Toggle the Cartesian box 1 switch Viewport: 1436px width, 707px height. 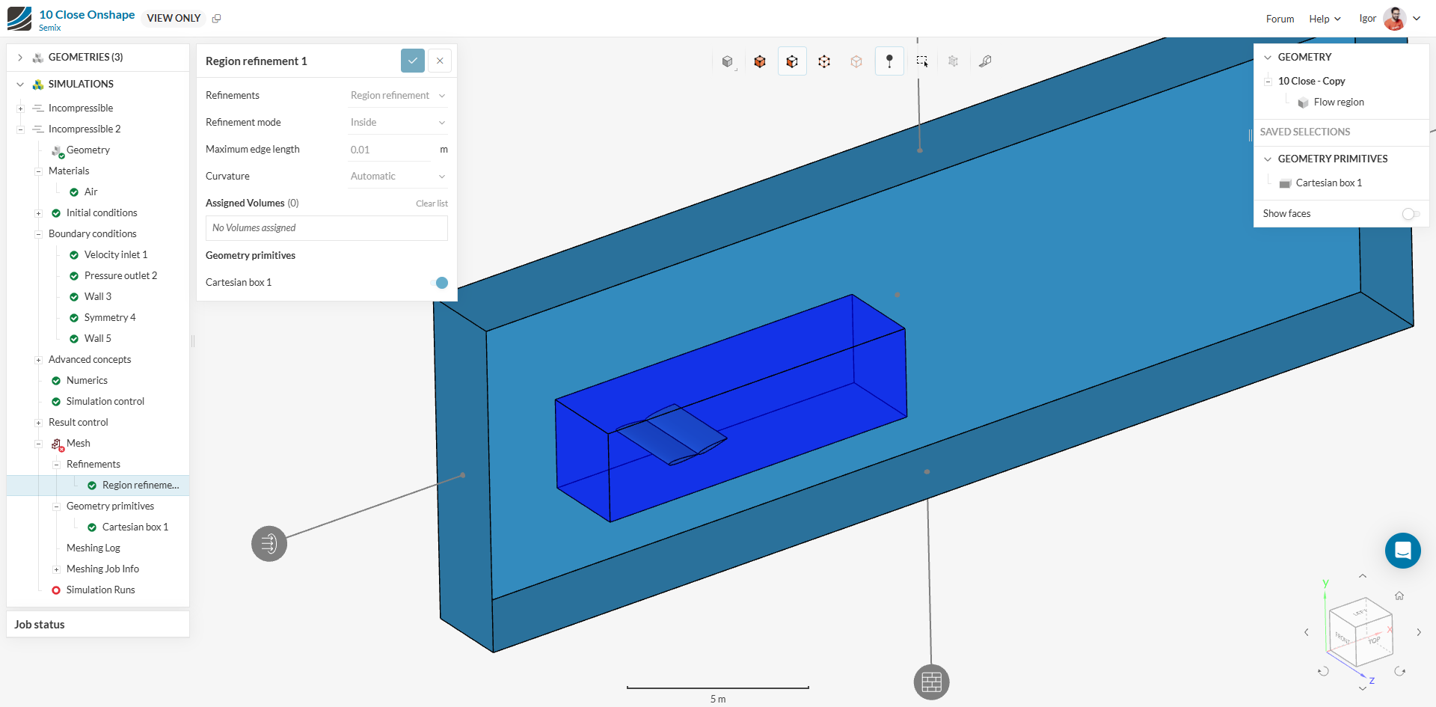tap(440, 283)
